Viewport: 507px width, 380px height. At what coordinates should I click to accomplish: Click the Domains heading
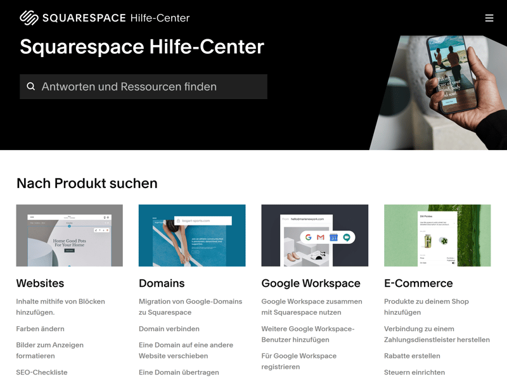click(162, 283)
